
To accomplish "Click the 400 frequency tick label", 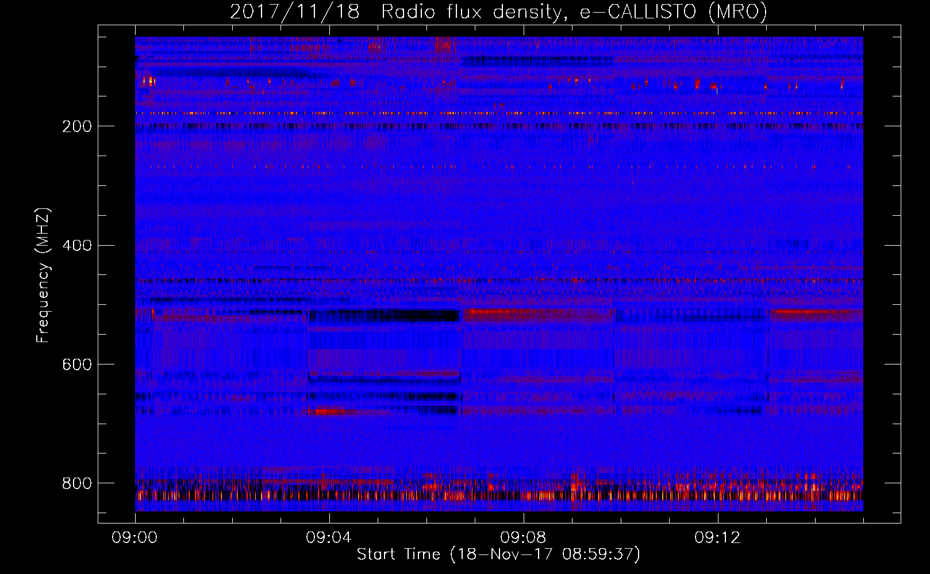I will click(77, 246).
